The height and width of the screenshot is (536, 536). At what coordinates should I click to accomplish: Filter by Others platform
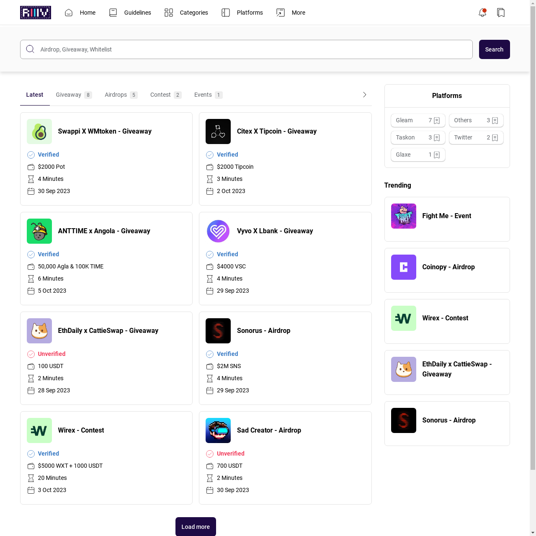[x=476, y=121]
